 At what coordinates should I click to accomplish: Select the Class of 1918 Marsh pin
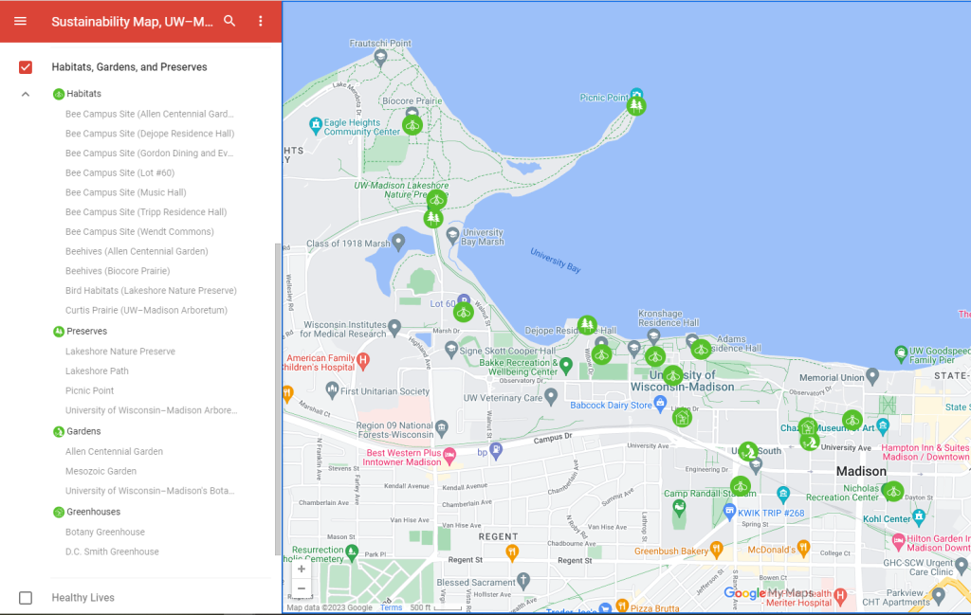398,242
